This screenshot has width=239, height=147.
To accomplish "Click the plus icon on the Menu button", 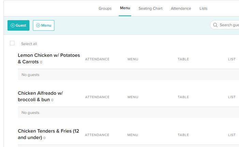I will click(x=38, y=26).
